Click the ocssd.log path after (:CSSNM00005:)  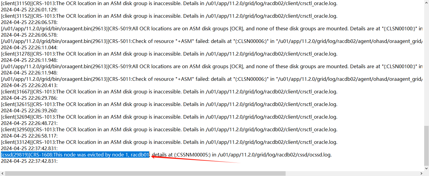pyautogui.click(x=274, y=155)
